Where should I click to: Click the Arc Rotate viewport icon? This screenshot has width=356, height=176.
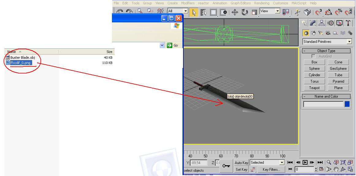[343, 170]
